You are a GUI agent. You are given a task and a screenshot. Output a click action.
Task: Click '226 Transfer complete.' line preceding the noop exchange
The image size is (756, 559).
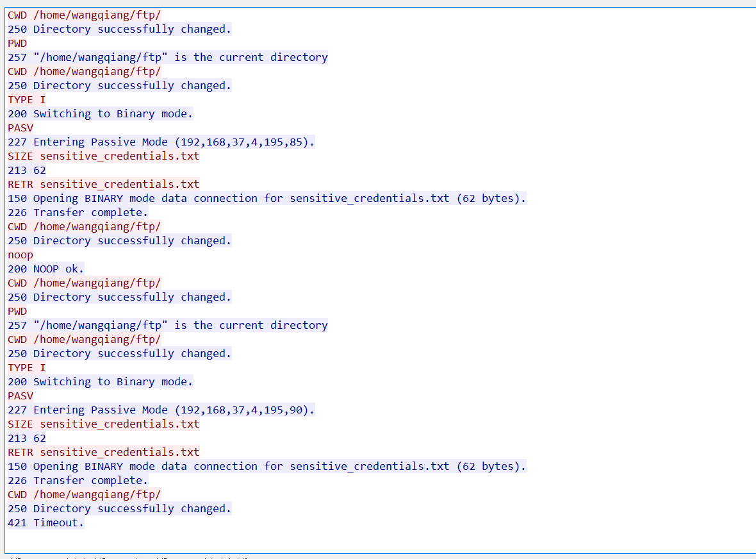tap(78, 212)
